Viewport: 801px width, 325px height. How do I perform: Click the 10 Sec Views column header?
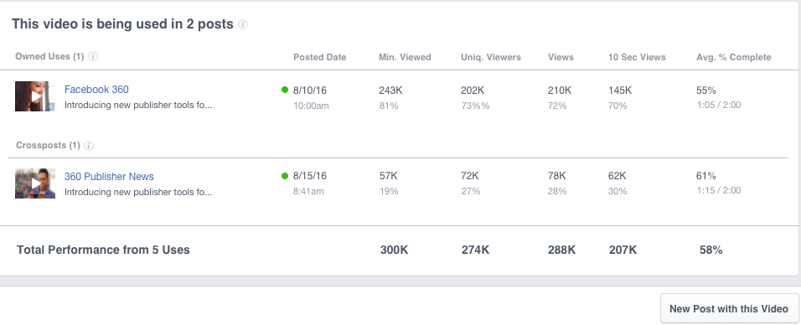[637, 57]
